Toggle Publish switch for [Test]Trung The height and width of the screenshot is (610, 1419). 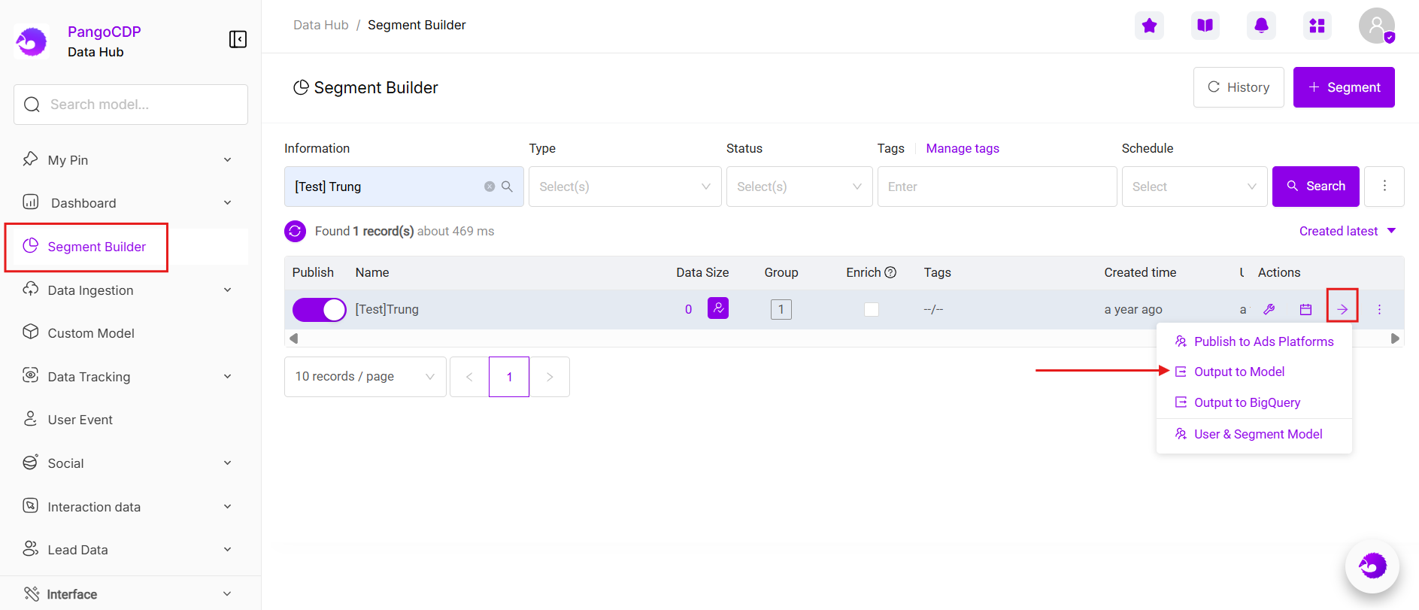(x=320, y=309)
